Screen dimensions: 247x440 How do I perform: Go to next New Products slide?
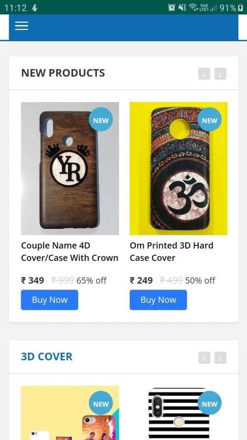coord(220,74)
